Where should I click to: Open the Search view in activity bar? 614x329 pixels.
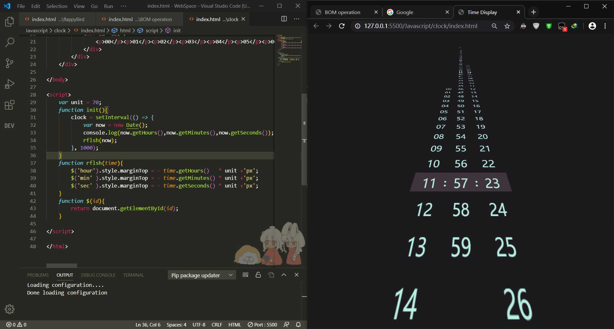[x=10, y=42]
